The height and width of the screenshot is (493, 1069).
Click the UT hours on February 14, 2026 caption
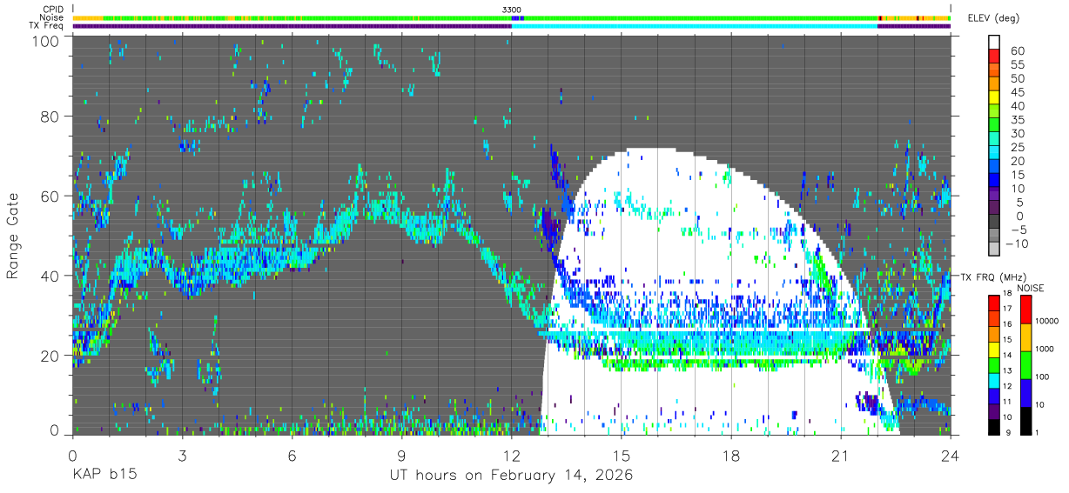click(511, 476)
